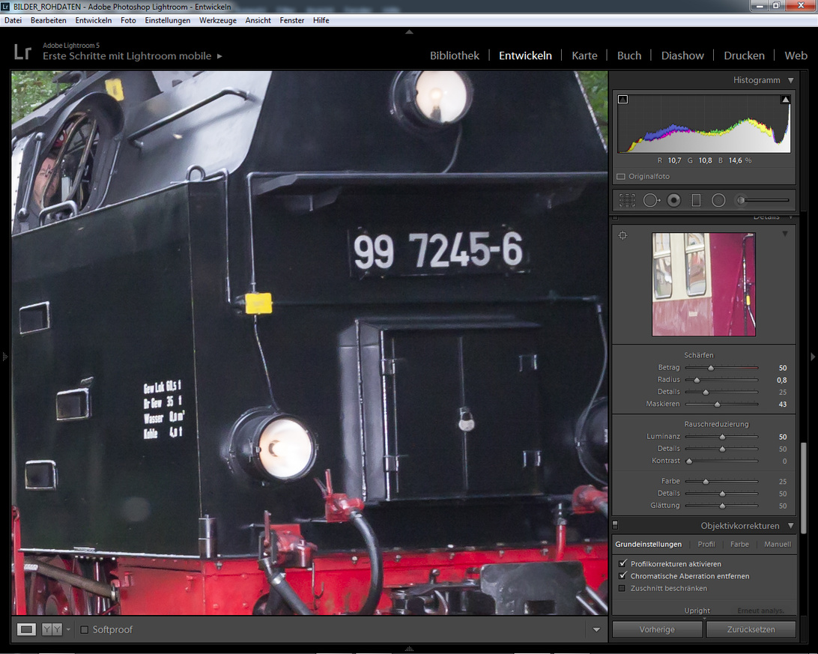Viewport: 818px width, 654px height.
Task: Collapse the Objektivkorrekturen panel
Action: pos(790,526)
